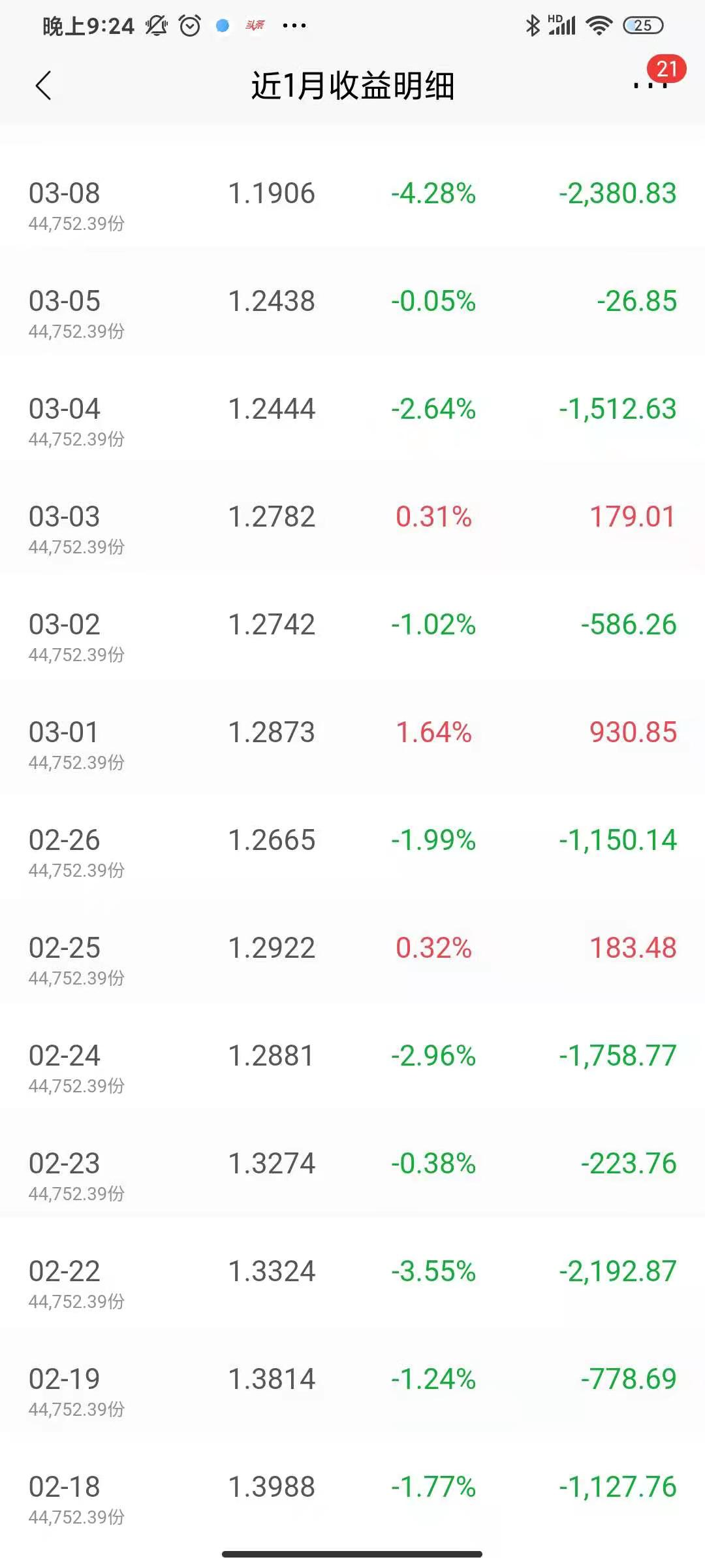Tap the muted bell status icon

157,25
